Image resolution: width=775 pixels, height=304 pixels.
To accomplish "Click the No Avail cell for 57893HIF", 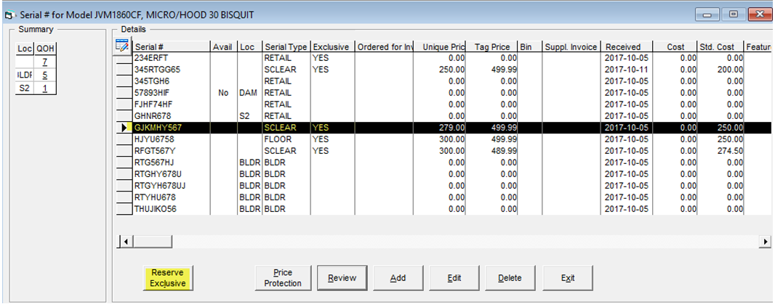I will point(224,93).
